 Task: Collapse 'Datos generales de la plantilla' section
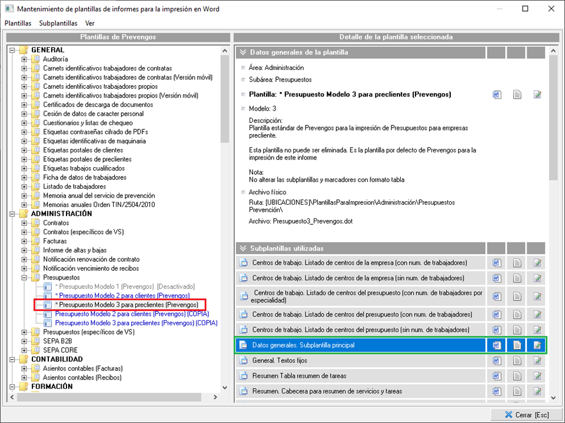[242, 52]
